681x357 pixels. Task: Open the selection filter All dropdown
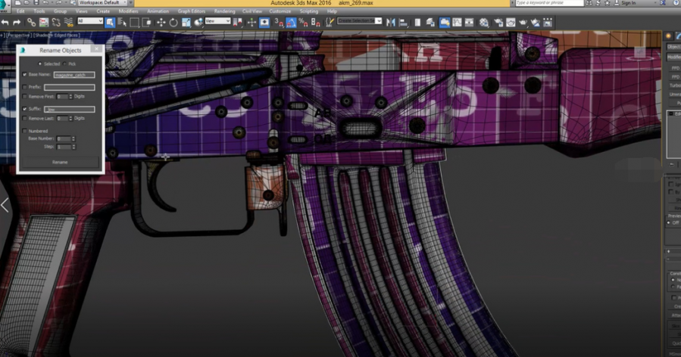click(90, 21)
